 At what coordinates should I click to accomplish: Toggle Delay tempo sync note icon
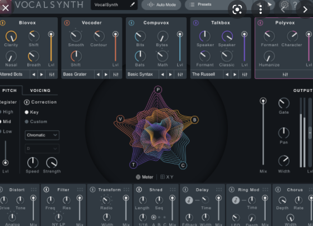tap(189, 200)
